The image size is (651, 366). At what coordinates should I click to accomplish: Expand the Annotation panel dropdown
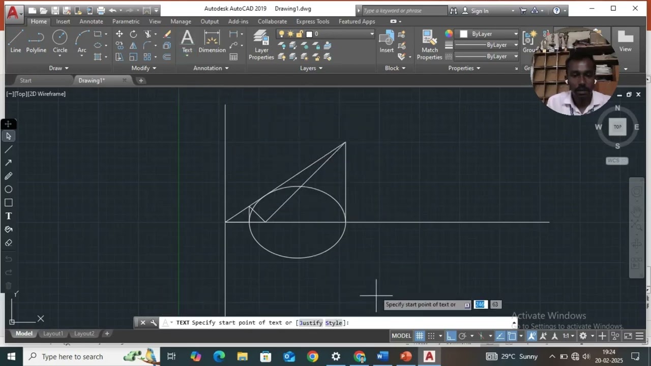click(211, 68)
